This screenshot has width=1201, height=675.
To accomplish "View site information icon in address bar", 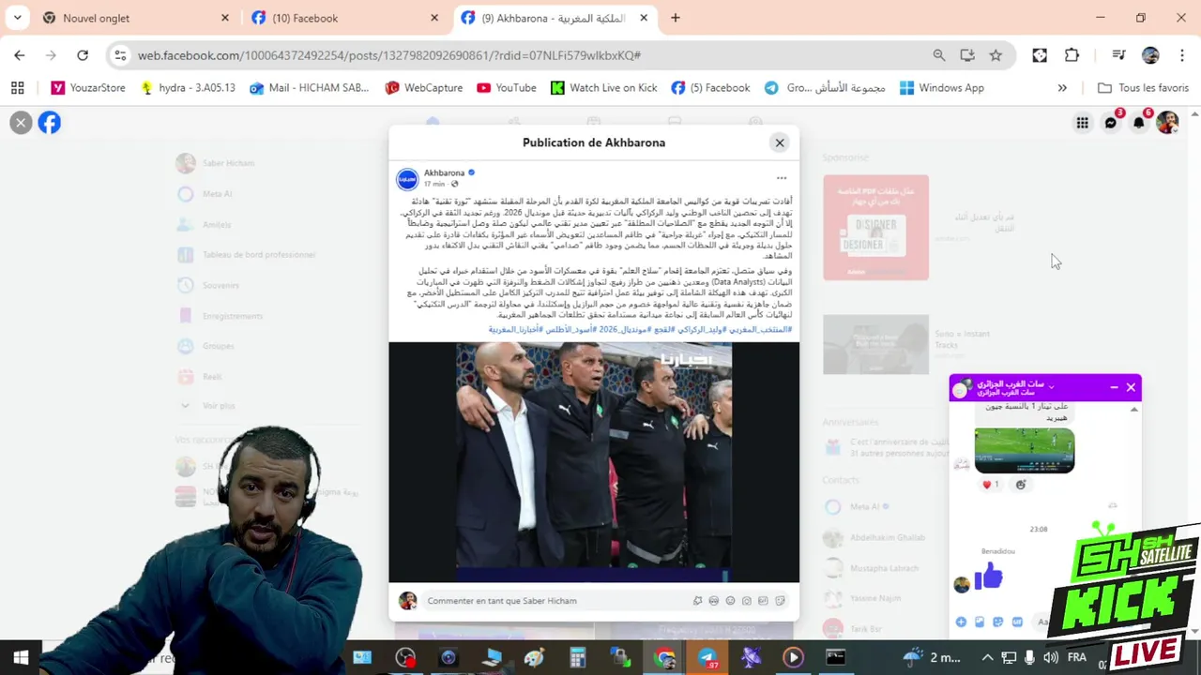I will pos(120,55).
